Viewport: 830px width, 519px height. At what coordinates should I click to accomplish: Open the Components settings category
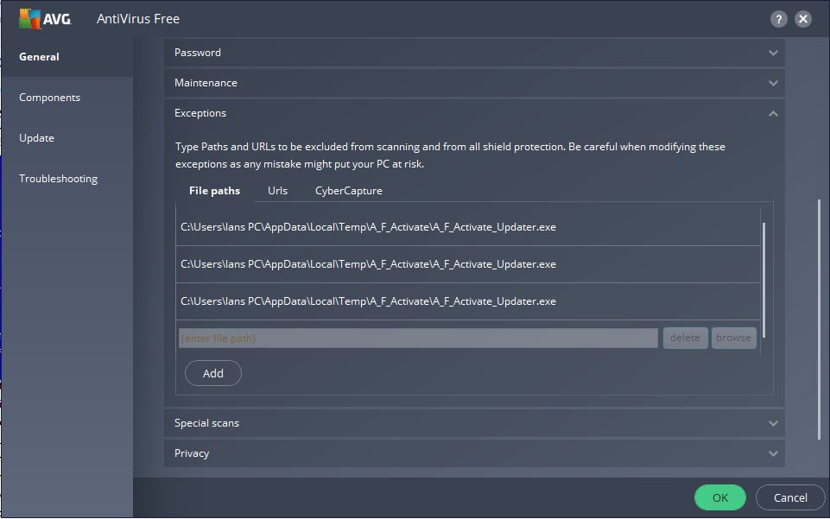click(x=50, y=98)
